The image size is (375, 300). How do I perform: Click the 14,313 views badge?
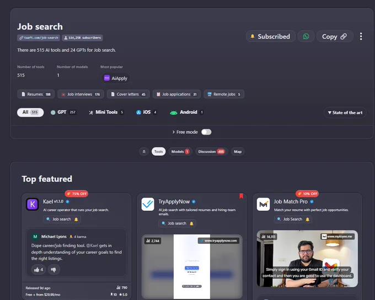click(269, 237)
